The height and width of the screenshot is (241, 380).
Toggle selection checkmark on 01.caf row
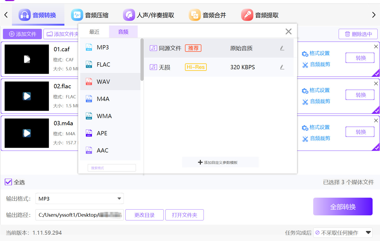tap(376, 74)
